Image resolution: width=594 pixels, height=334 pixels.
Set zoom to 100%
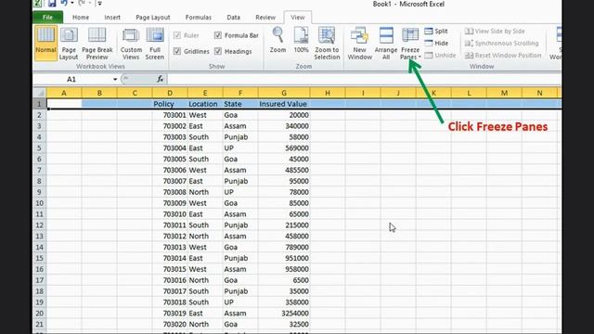(x=301, y=39)
